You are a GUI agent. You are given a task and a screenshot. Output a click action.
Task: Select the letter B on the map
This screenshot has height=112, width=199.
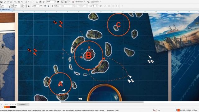tap(89, 55)
